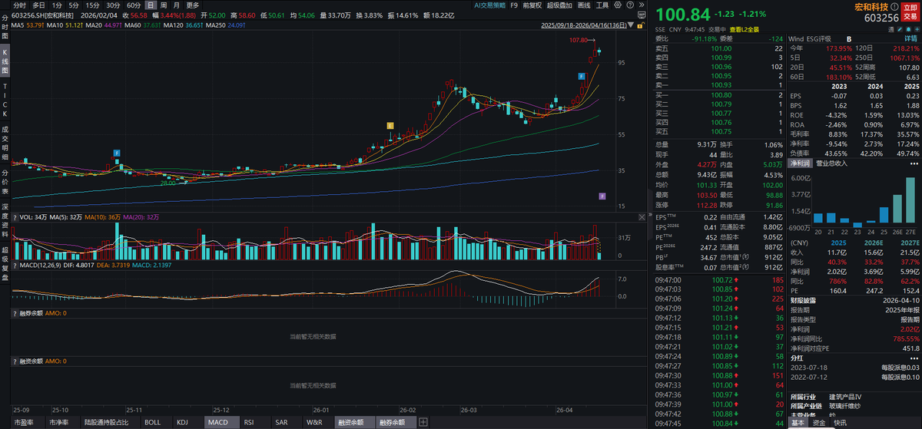Switch to 多日 period
922x429 pixels.
[39, 5]
